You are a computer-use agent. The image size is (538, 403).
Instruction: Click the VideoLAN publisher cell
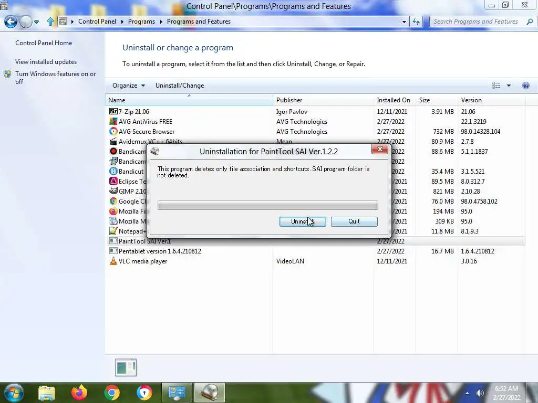point(290,261)
